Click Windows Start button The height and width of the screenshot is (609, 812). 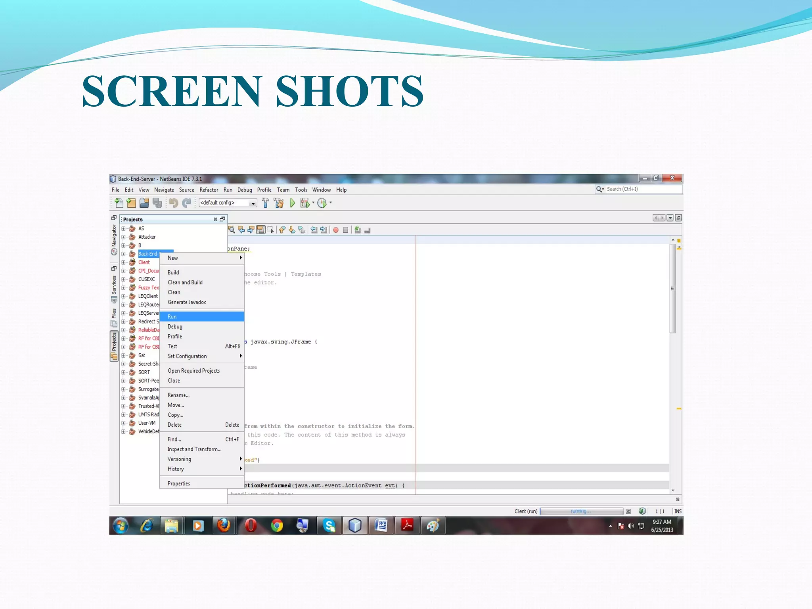pyautogui.click(x=121, y=526)
